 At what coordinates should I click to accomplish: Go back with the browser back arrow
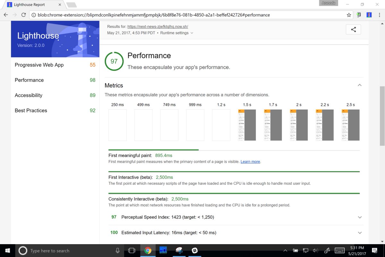point(6,15)
